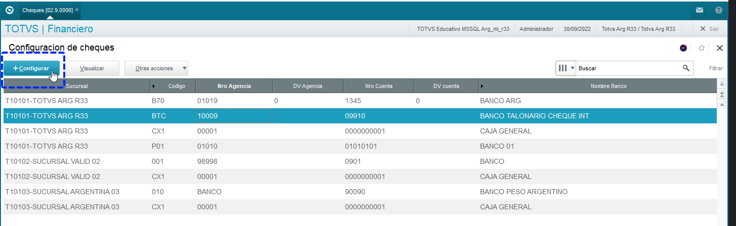Click the TOTVS logo icon in title bar
The height and width of the screenshot is (226, 736).
(9, 10)
